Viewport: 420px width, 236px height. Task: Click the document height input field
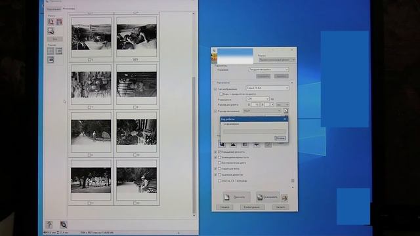coord(269,105)
